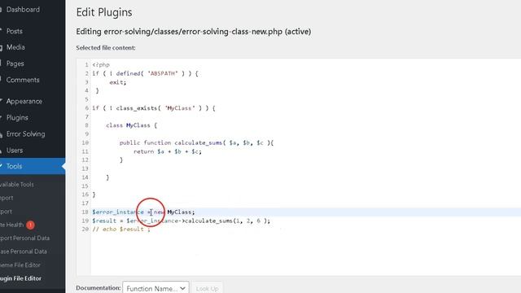Click the 'Documentation:' label

point(99,288)
